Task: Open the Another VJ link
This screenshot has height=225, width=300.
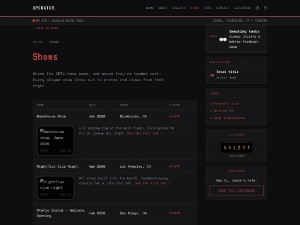Action: (x=221, y=111)
